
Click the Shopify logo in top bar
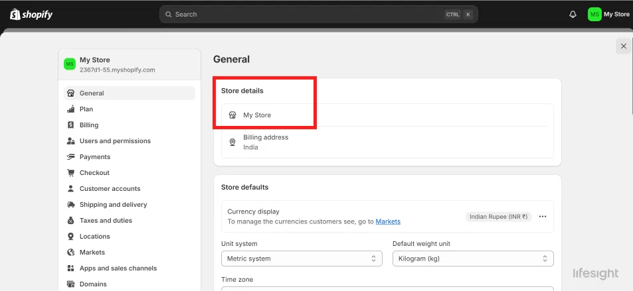31,15
